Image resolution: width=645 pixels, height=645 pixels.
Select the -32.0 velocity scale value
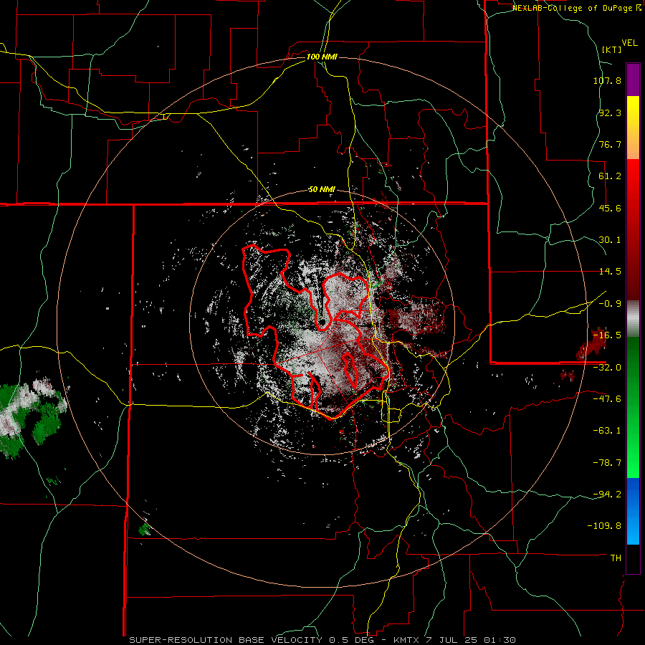[x=607, y=368]
